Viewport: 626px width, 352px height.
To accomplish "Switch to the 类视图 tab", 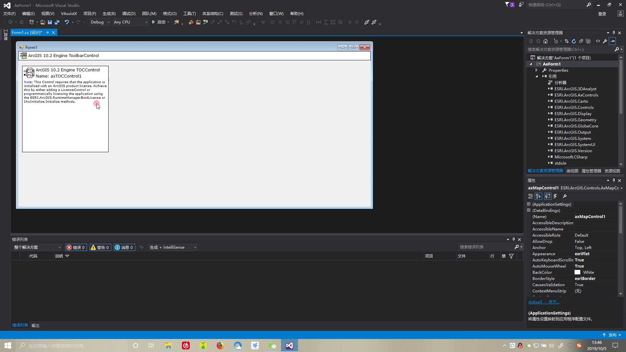I will click(572, 171).
